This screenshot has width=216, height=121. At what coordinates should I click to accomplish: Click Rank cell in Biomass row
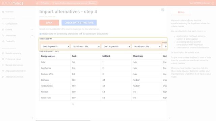(85, 80)
